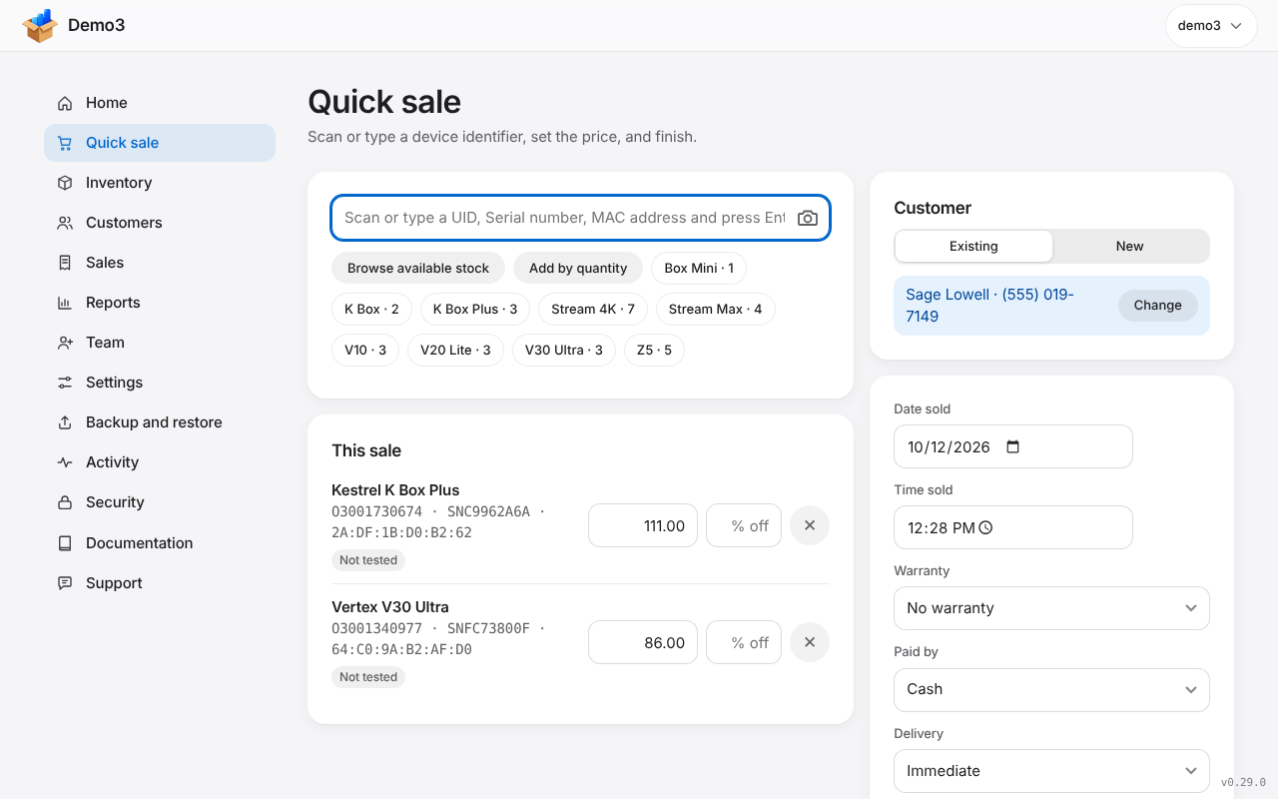Screen dimensions: 1278x799
Task: Select the V20 Lite stock chip
Action: (x=455, y=350)
